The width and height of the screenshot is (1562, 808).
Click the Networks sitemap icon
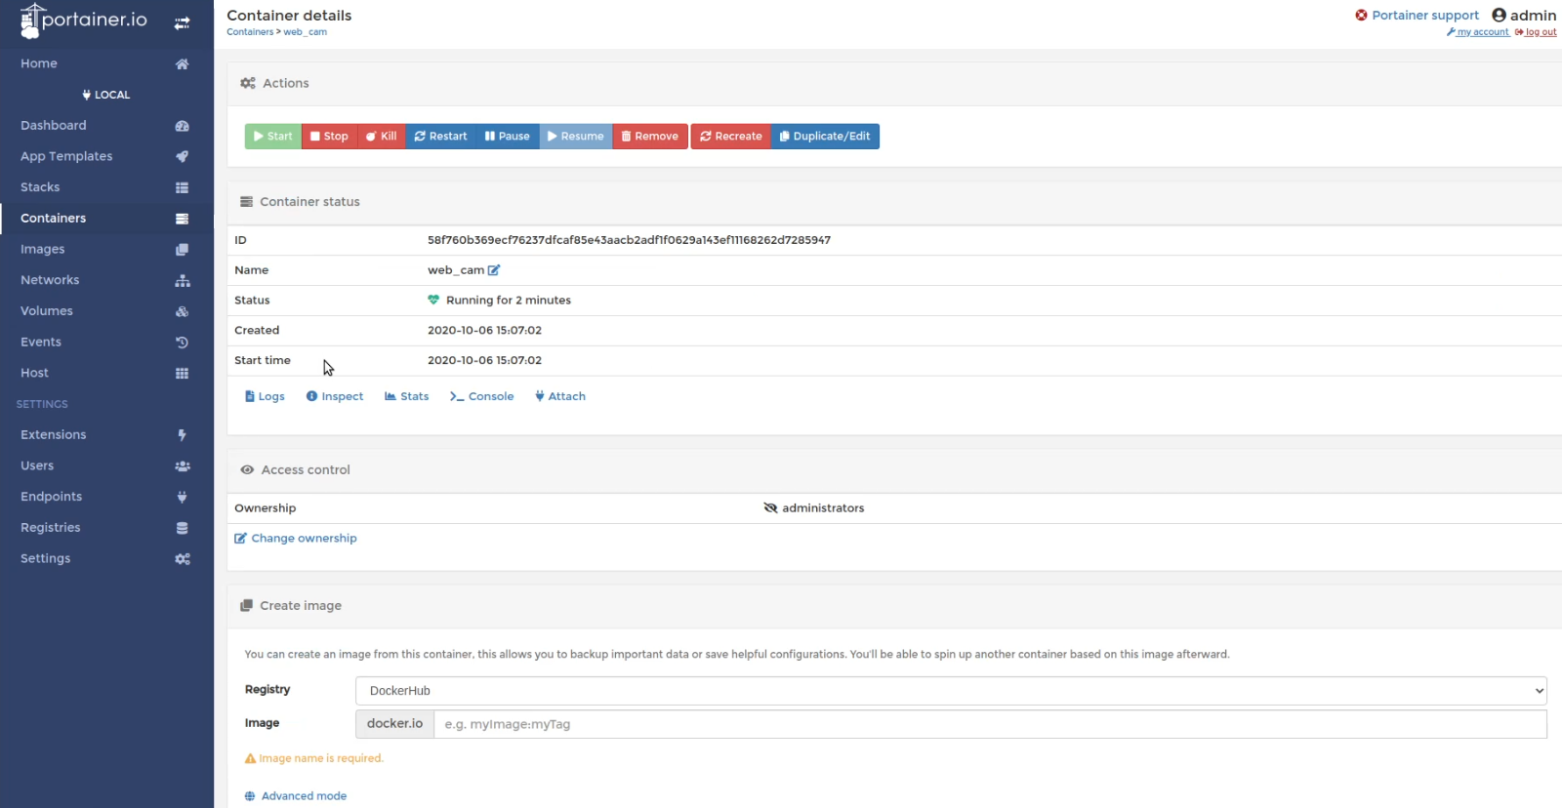tap(182, 280)
